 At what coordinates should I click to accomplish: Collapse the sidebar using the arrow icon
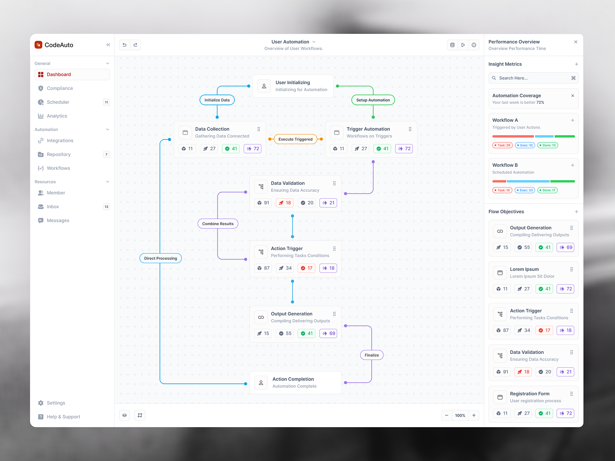click(107, 45)
